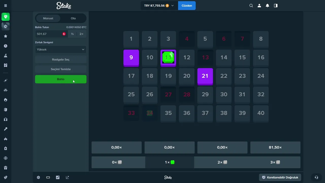325x183 pixels.
Task: Toggle the side panel icon in header
Action: pos(276,6)
